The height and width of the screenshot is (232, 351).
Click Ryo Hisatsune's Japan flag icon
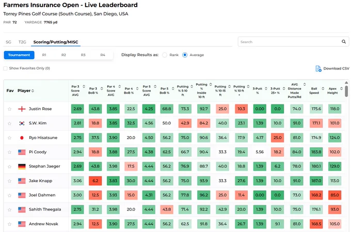(x=22, y=138)
